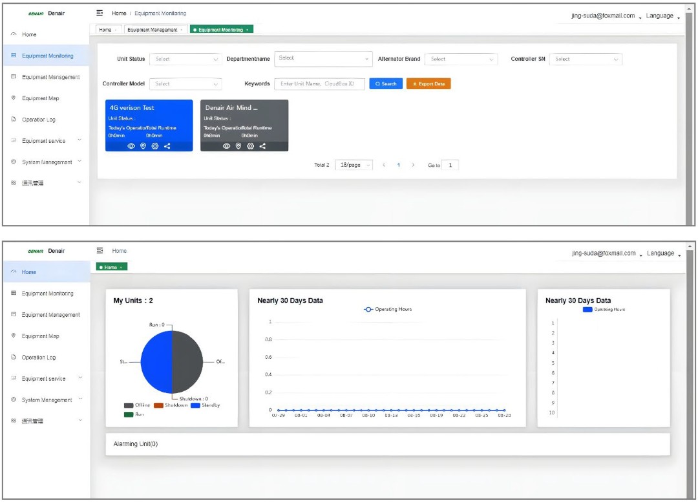Open the Alternator Brand dropdown
698x503 pixels.
(x=461, y=59)
